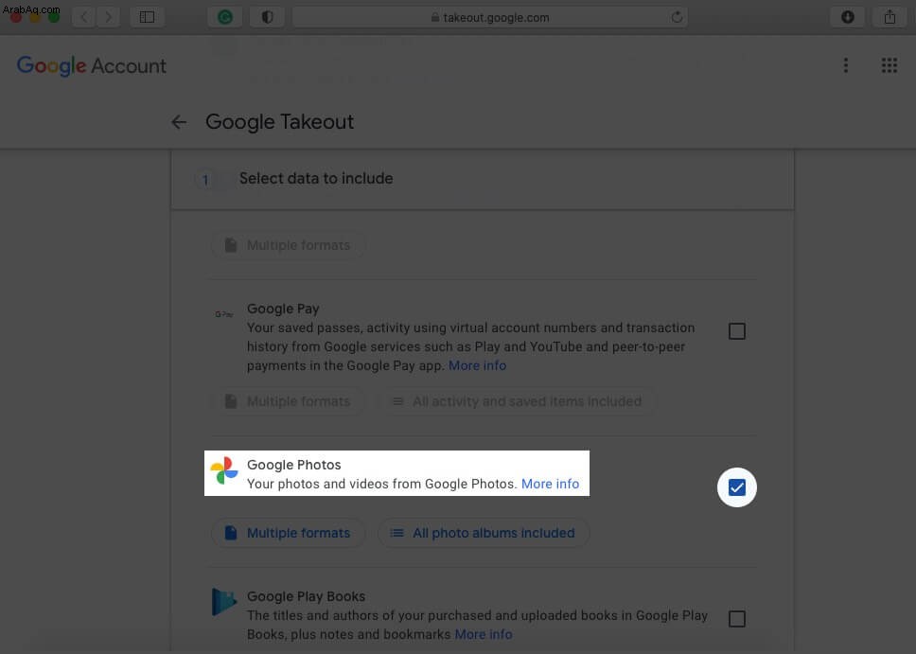Go forward using Safari's forward arrow
This screenshot has width=916, height=654.
pos(109,17)
